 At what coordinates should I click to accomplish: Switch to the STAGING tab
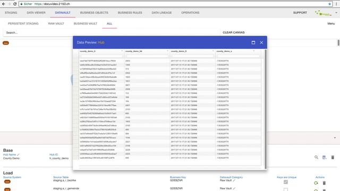[x=11, y=13]
